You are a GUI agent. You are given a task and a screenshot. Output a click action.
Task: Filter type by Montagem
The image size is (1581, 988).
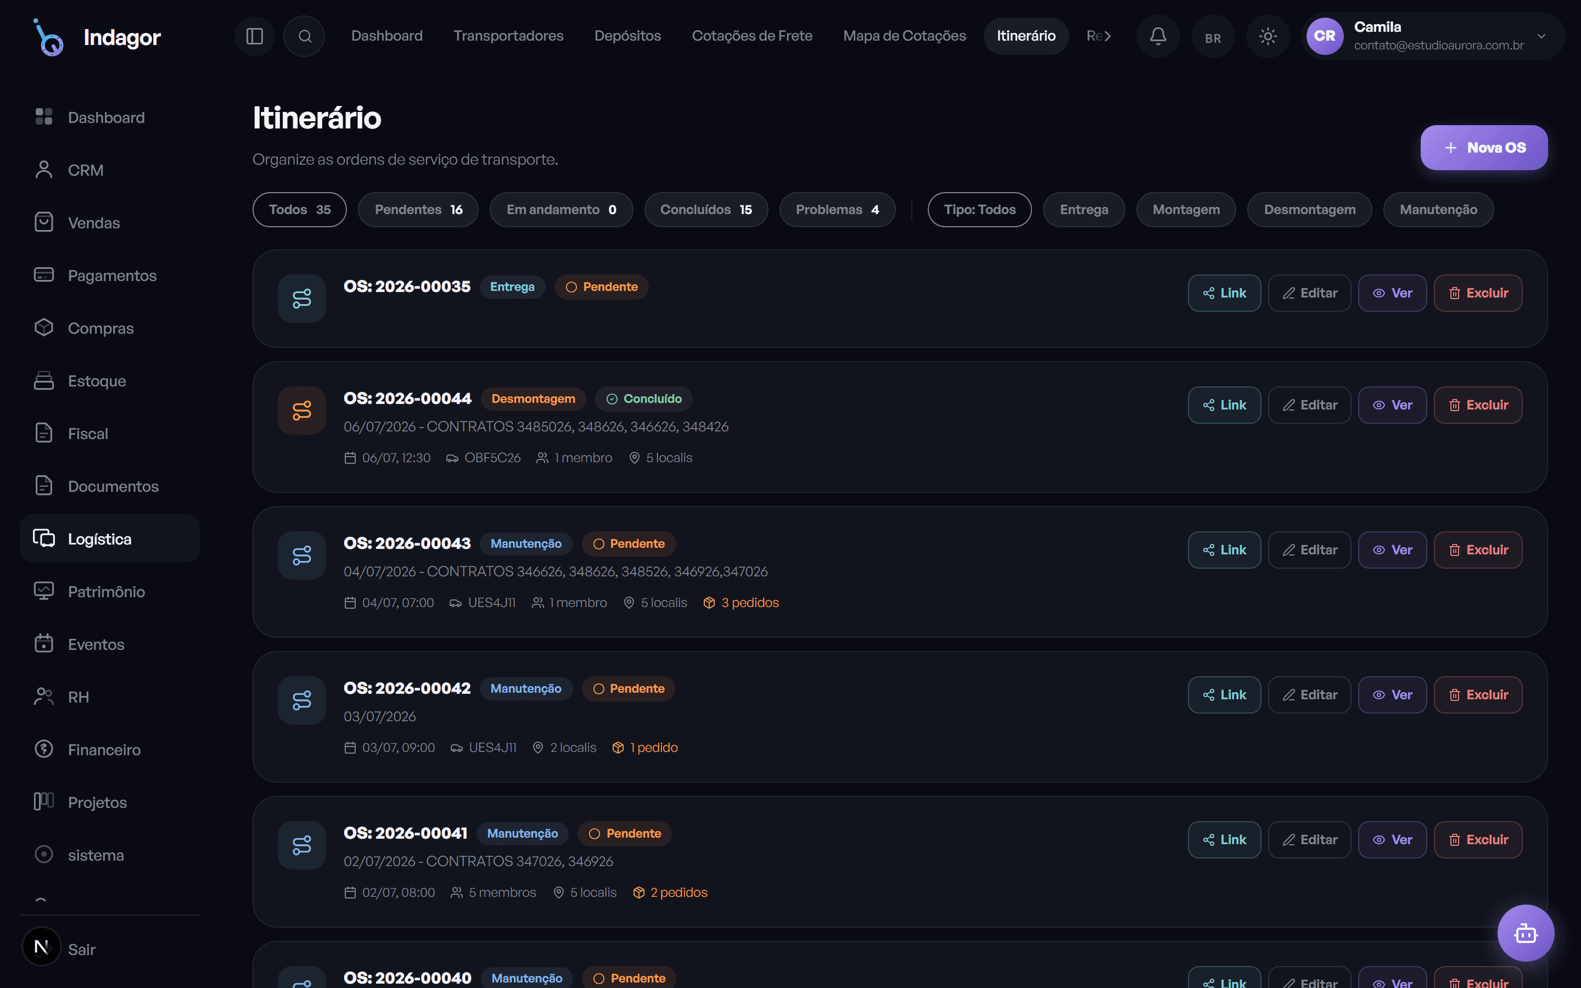coord(1186,210)
